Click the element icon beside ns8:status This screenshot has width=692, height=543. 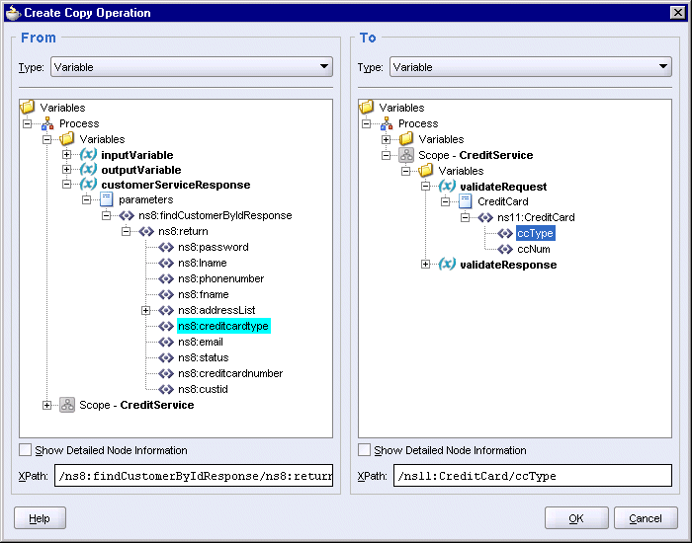pyautogui.click(x=166, y=357)
